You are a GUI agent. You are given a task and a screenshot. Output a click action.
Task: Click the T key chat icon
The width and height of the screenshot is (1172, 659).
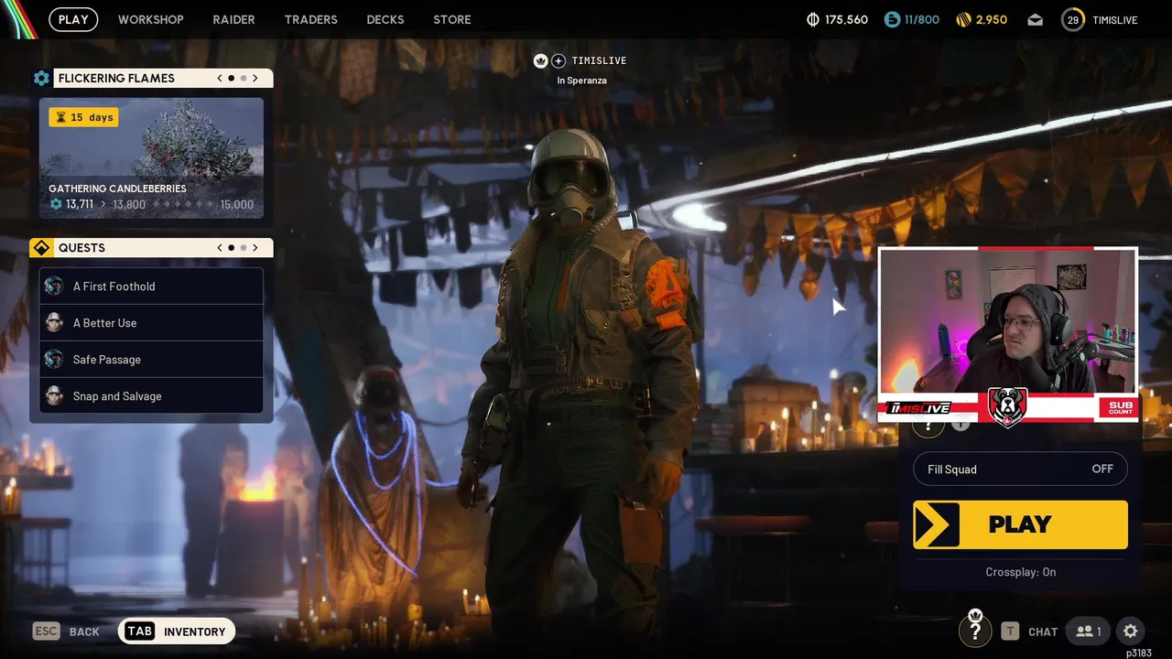[1010, 631]
